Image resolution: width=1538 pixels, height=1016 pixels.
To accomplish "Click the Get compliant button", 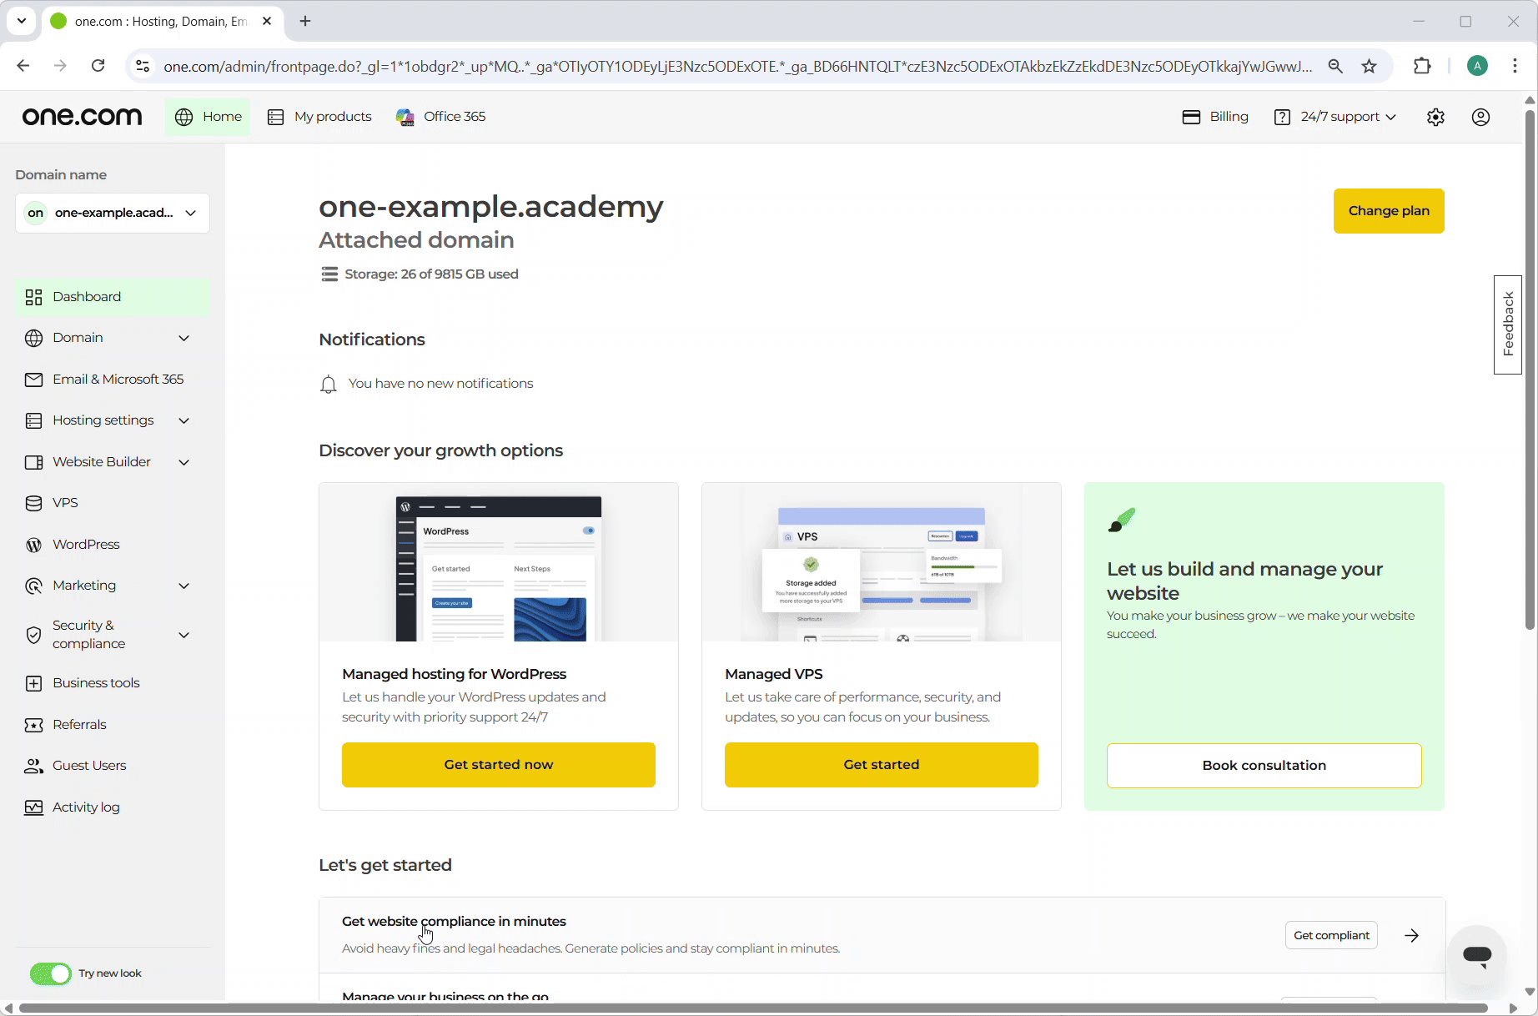I will tap(1331, 936).
